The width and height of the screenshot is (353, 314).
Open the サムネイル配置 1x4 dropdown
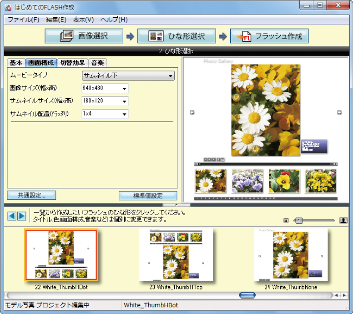(105, 114)
